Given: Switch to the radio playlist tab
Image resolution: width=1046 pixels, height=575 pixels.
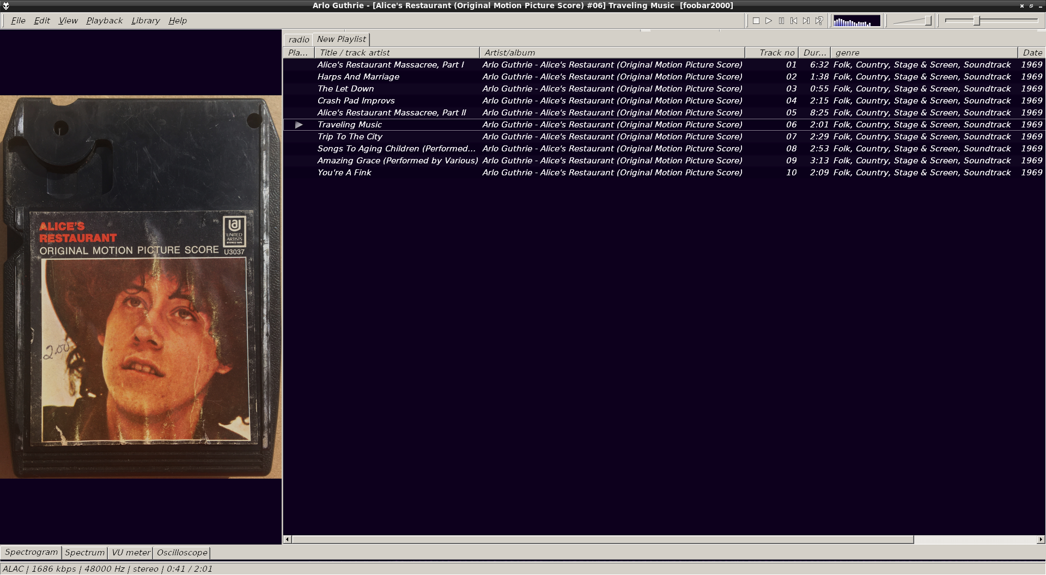Looking at the screenshot, I should pyautogui.click(x=299, y=40).
